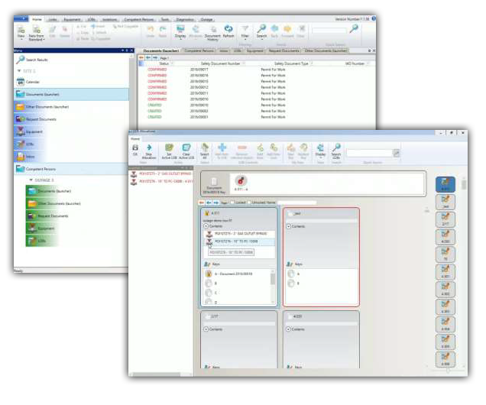The width and height of the screenshot is (486, 405).
Task: Click Clear Active LOB in front window ribbon
Action: coord(186,151)
